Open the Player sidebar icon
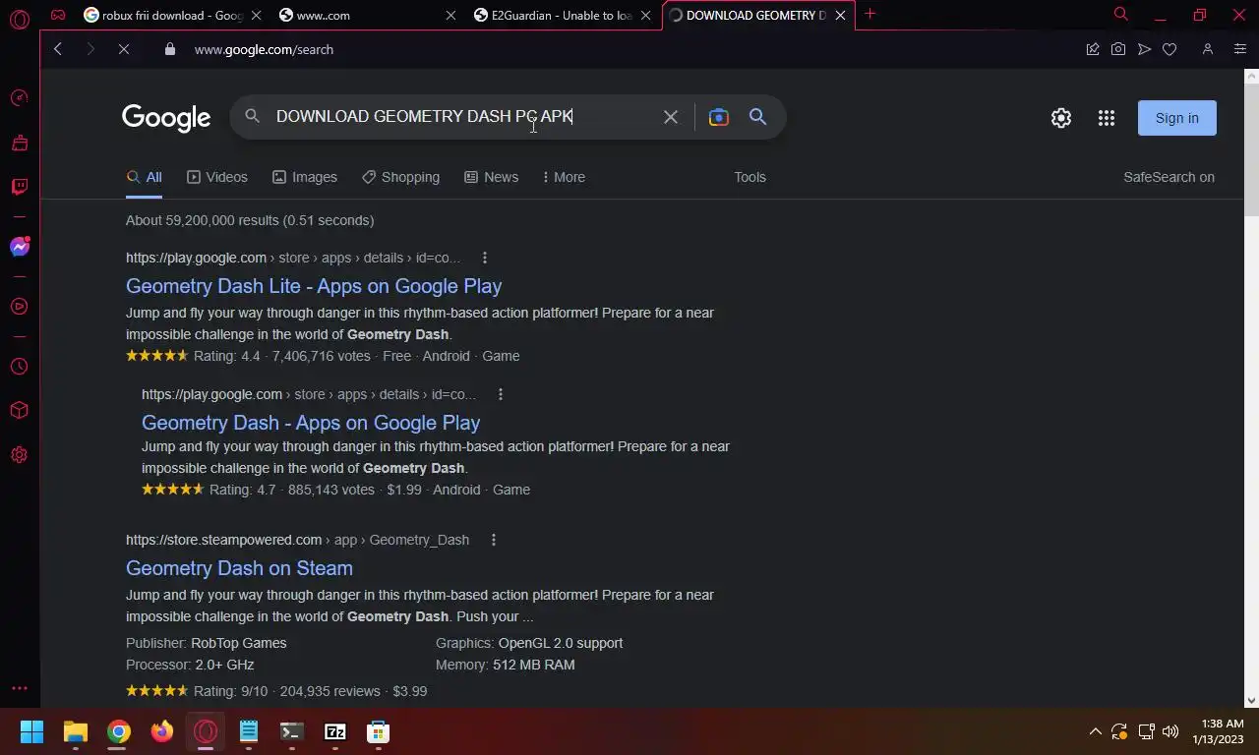The image size is (1259, 755). click(19, 307)
